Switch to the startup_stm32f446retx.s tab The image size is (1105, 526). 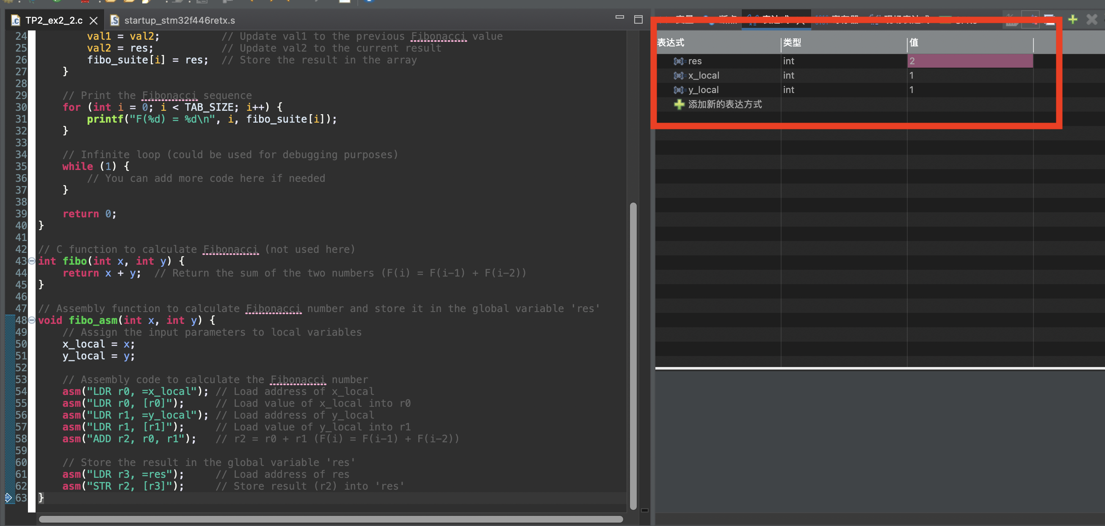click(x=179, y=21)
